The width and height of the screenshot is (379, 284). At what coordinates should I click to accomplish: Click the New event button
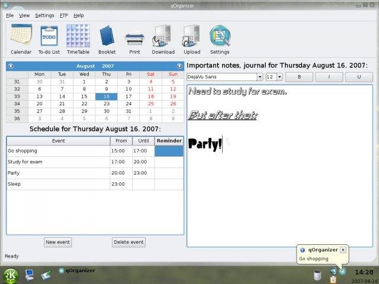pyautogui.click(x=58, y=242)
